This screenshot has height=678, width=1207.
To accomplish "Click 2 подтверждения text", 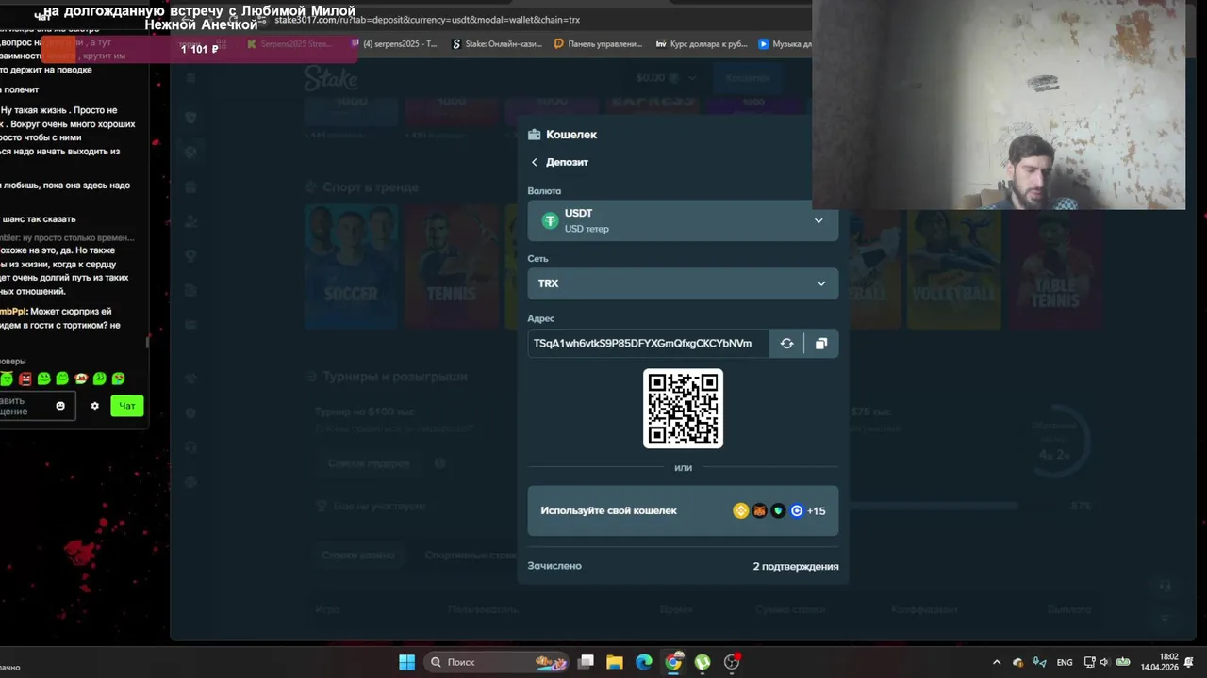I will [x=796, y=566].
